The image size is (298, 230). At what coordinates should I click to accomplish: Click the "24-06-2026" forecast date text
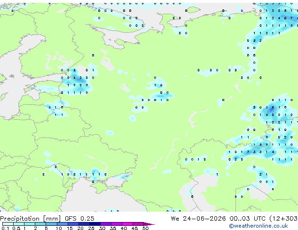coord(204,219)
